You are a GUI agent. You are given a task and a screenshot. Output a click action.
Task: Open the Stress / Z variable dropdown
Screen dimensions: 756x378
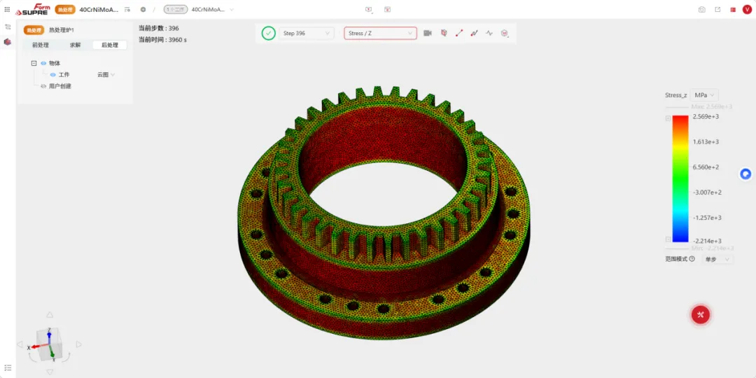pyautogui.click(x=380, y=34)
